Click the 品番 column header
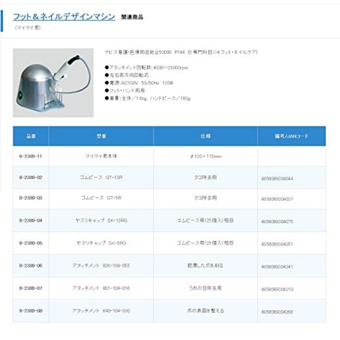The width and height of the screenshot is (340, 340). click(31, 136)
